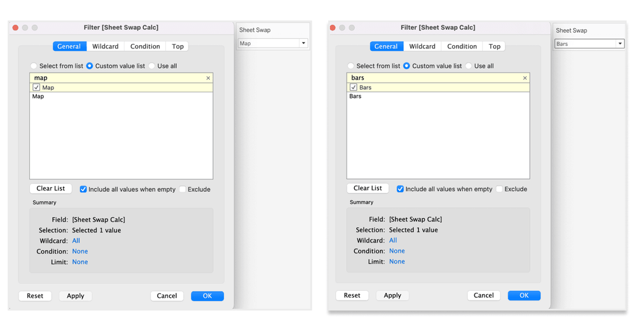This screenshot has height=331, width=636.
Task: Enable Exclude checkbox in right dialog
Action: pos(499,189)
